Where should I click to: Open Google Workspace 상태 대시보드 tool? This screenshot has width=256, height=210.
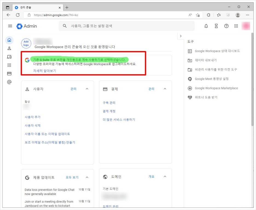tap(214, 51)
